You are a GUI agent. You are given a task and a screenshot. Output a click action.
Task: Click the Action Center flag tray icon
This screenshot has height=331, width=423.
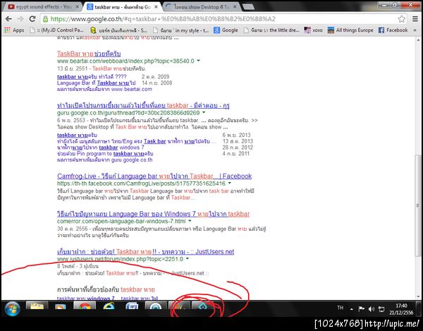361,309
